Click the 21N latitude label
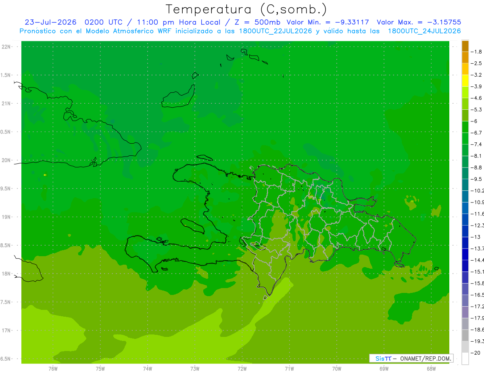 [x=6, y=104]
